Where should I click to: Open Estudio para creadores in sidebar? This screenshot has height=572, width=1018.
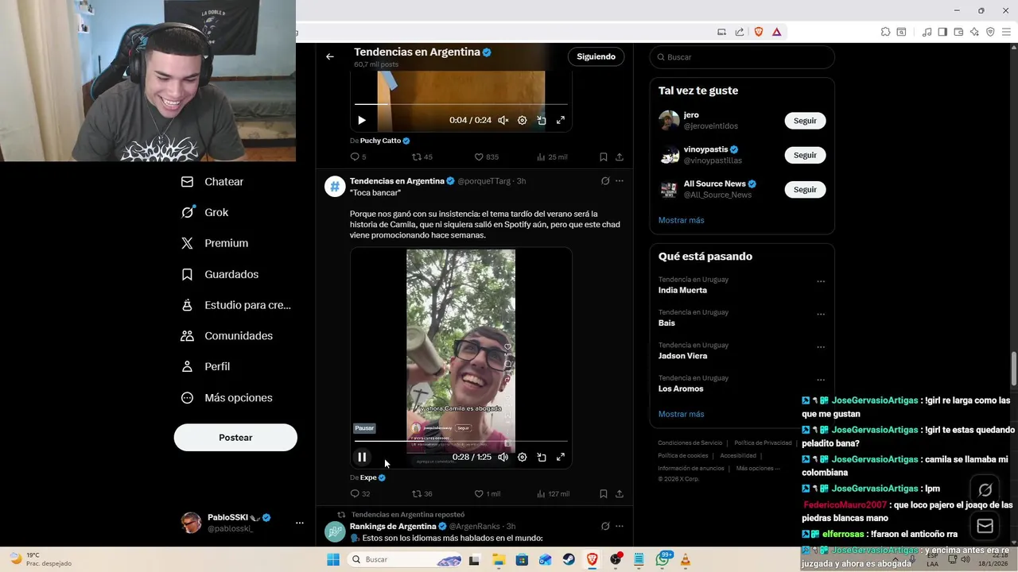(x=236, y=305)
